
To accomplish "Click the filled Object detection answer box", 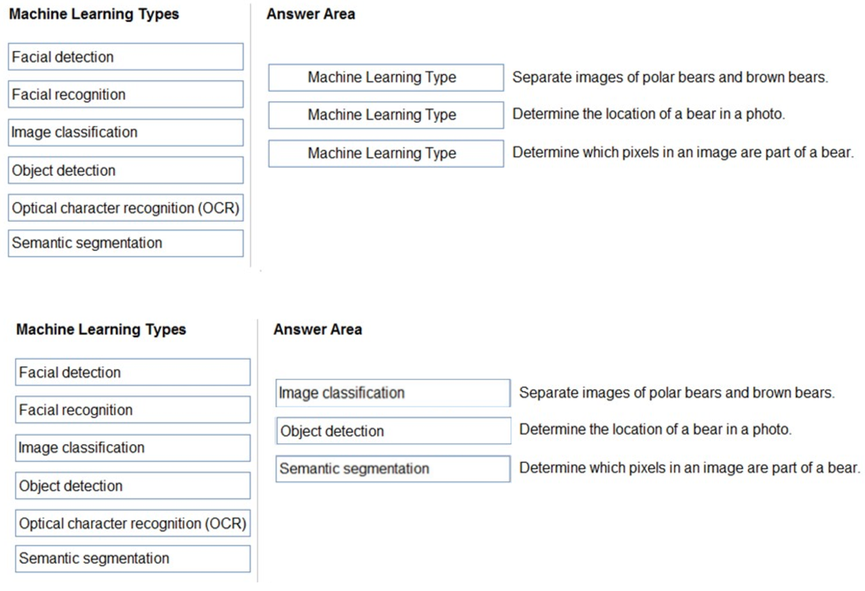I will point(393,431).
